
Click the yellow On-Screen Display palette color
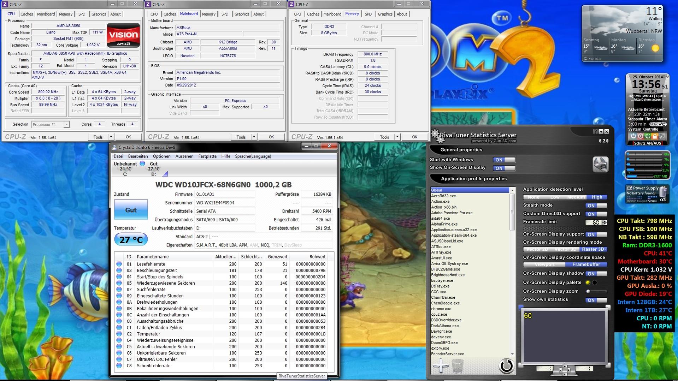pos(588,282)
